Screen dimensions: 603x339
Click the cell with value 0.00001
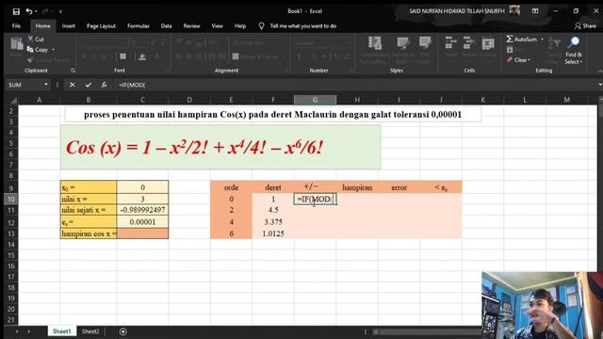click(142, 222)
